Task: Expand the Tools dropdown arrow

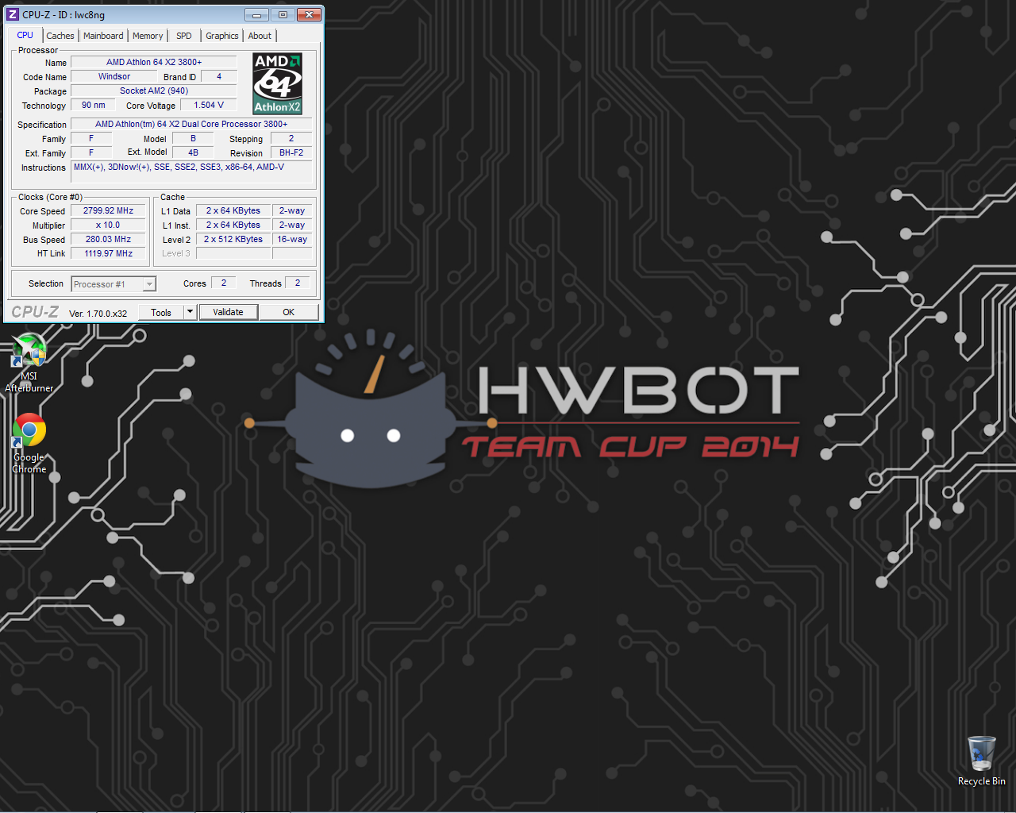Action: (x=190, y=312)
